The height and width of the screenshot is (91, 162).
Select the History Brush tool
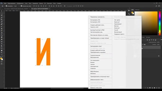tap(2, 31)
